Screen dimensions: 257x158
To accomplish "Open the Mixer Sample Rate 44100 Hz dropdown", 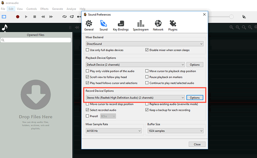I will coord(114,131).
